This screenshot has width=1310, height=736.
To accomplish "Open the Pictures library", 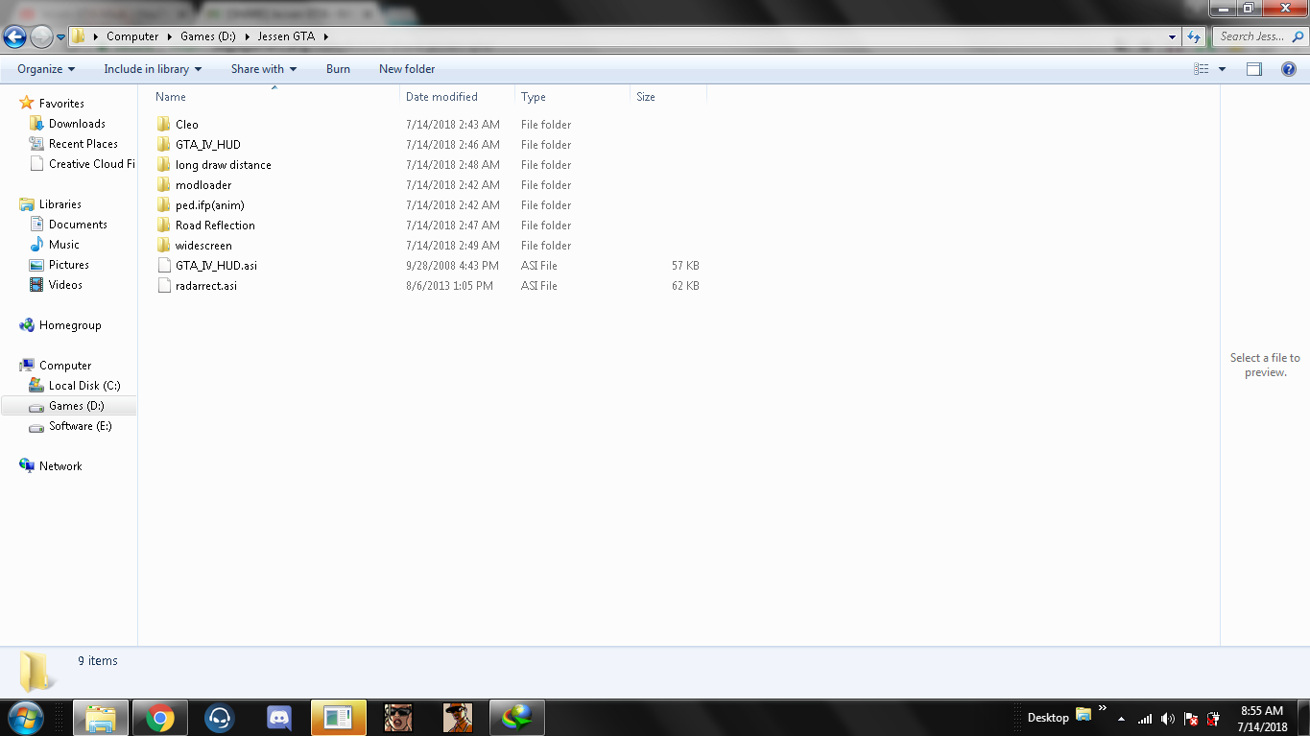I will 69,265.
